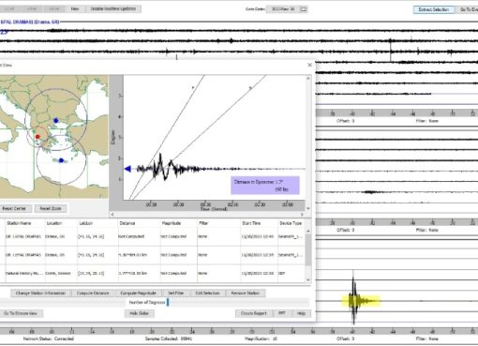Screen dimensions: 478x346
Task: Click the Number of Degrees slider handle
Action: (168, 302)
